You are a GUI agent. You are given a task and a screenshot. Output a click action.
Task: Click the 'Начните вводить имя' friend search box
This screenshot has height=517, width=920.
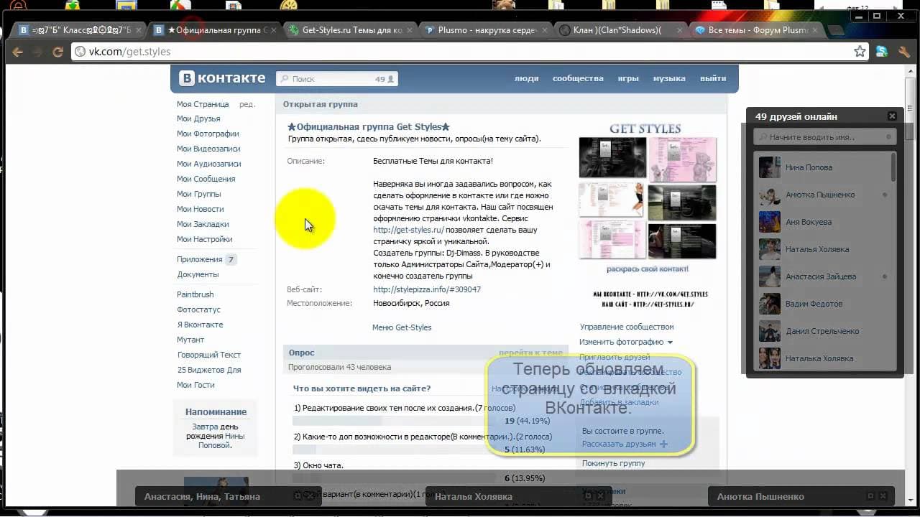(824, 136)
